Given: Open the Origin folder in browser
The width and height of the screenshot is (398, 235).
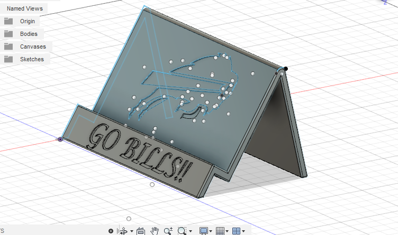Looking at the screenshot, I should point(28,21).
